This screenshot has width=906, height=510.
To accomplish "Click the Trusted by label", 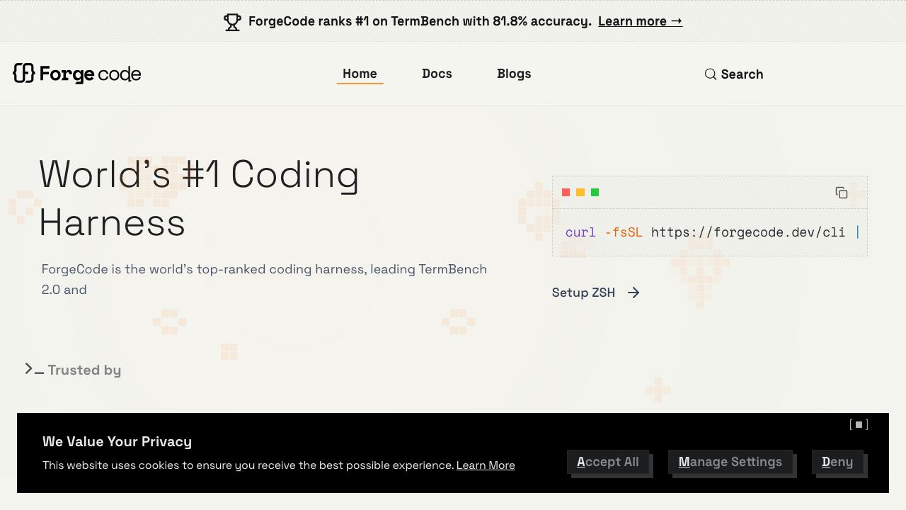I will click(x=84, y=370).
